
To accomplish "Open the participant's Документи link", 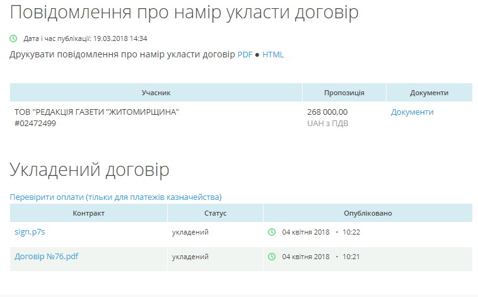I will click(x=412, y=112).
